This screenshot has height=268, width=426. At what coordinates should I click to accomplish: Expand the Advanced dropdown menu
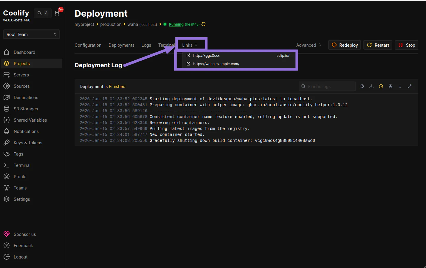308,45
